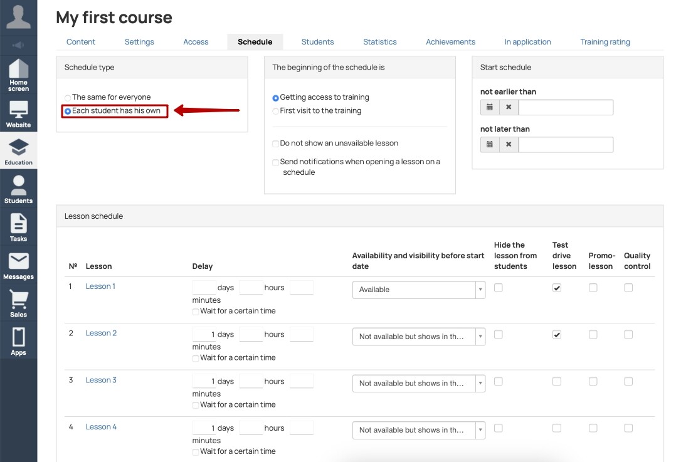
Task: Click the minutes field for Lesson 3
Action: pos(302,381)
